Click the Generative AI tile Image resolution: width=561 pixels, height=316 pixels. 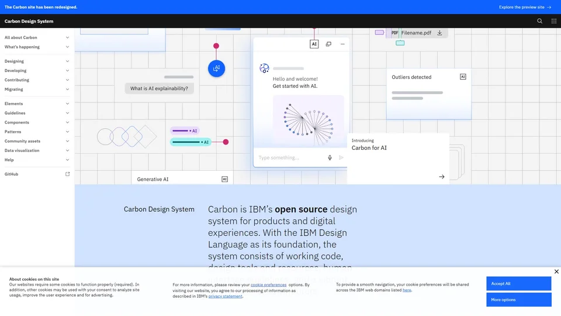(x=182, y=178)
